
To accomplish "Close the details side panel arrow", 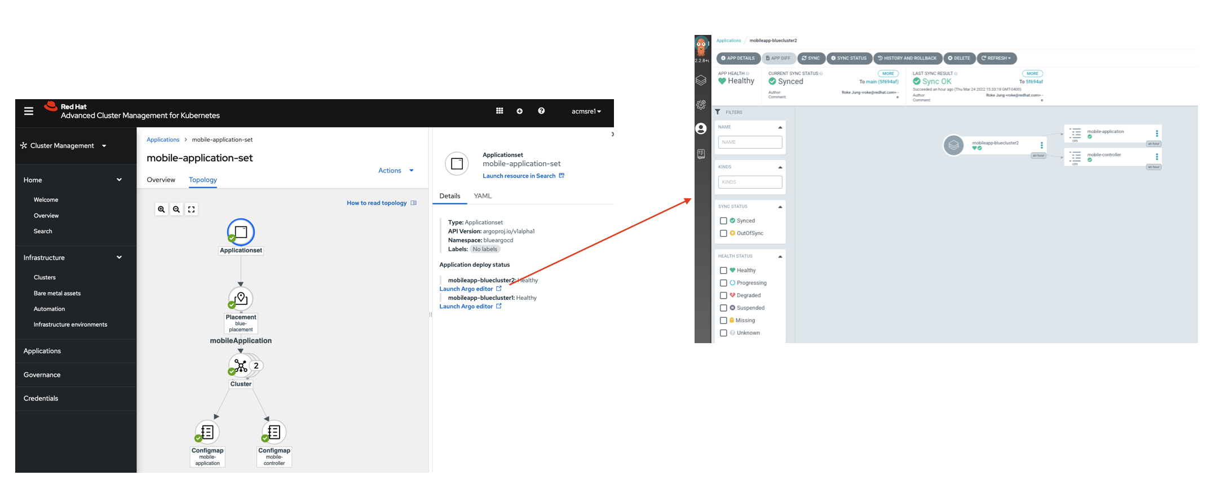I will (x=612, y=134).
